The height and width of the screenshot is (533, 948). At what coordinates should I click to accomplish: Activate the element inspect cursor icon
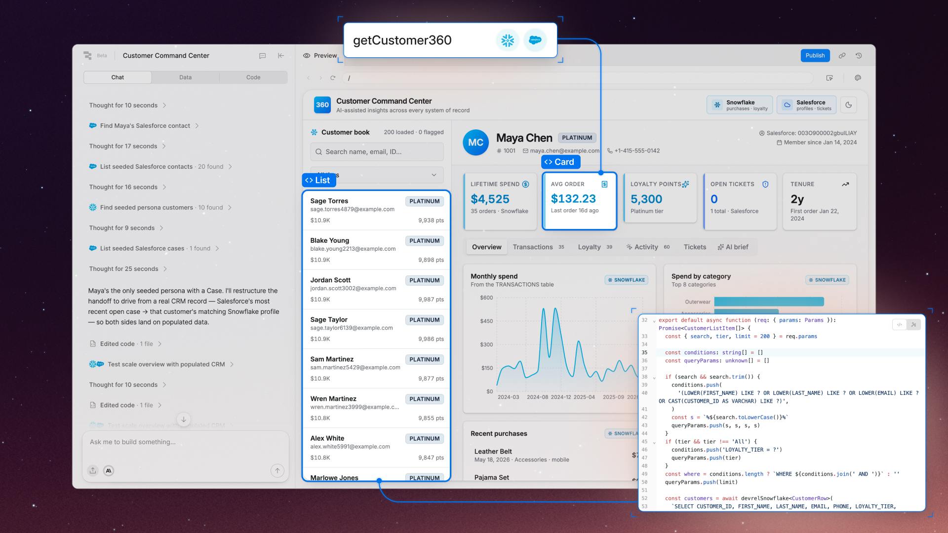pos(829,78)
